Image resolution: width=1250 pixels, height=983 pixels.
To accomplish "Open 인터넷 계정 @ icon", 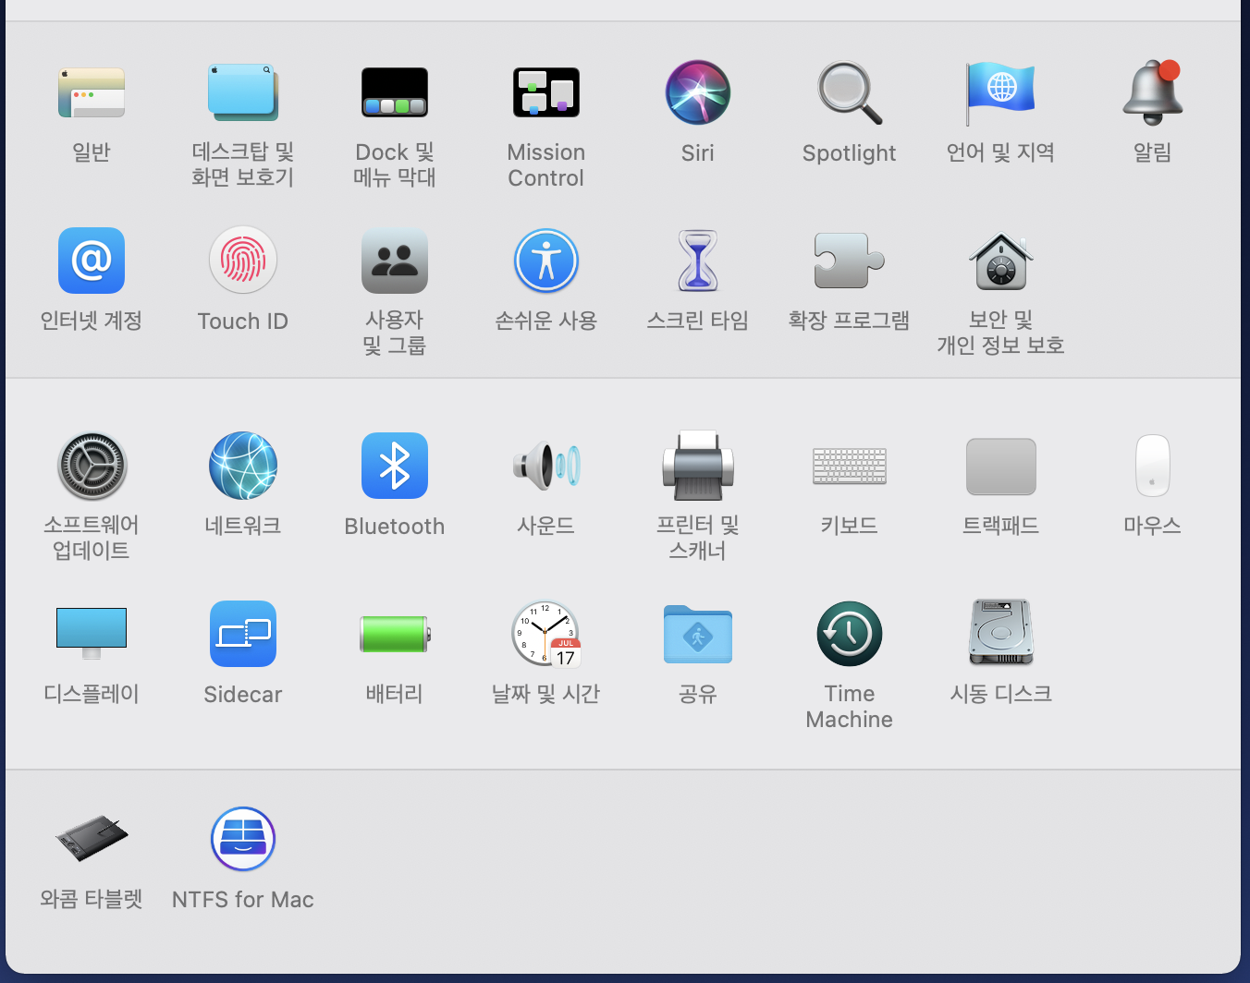I will 92,261.
